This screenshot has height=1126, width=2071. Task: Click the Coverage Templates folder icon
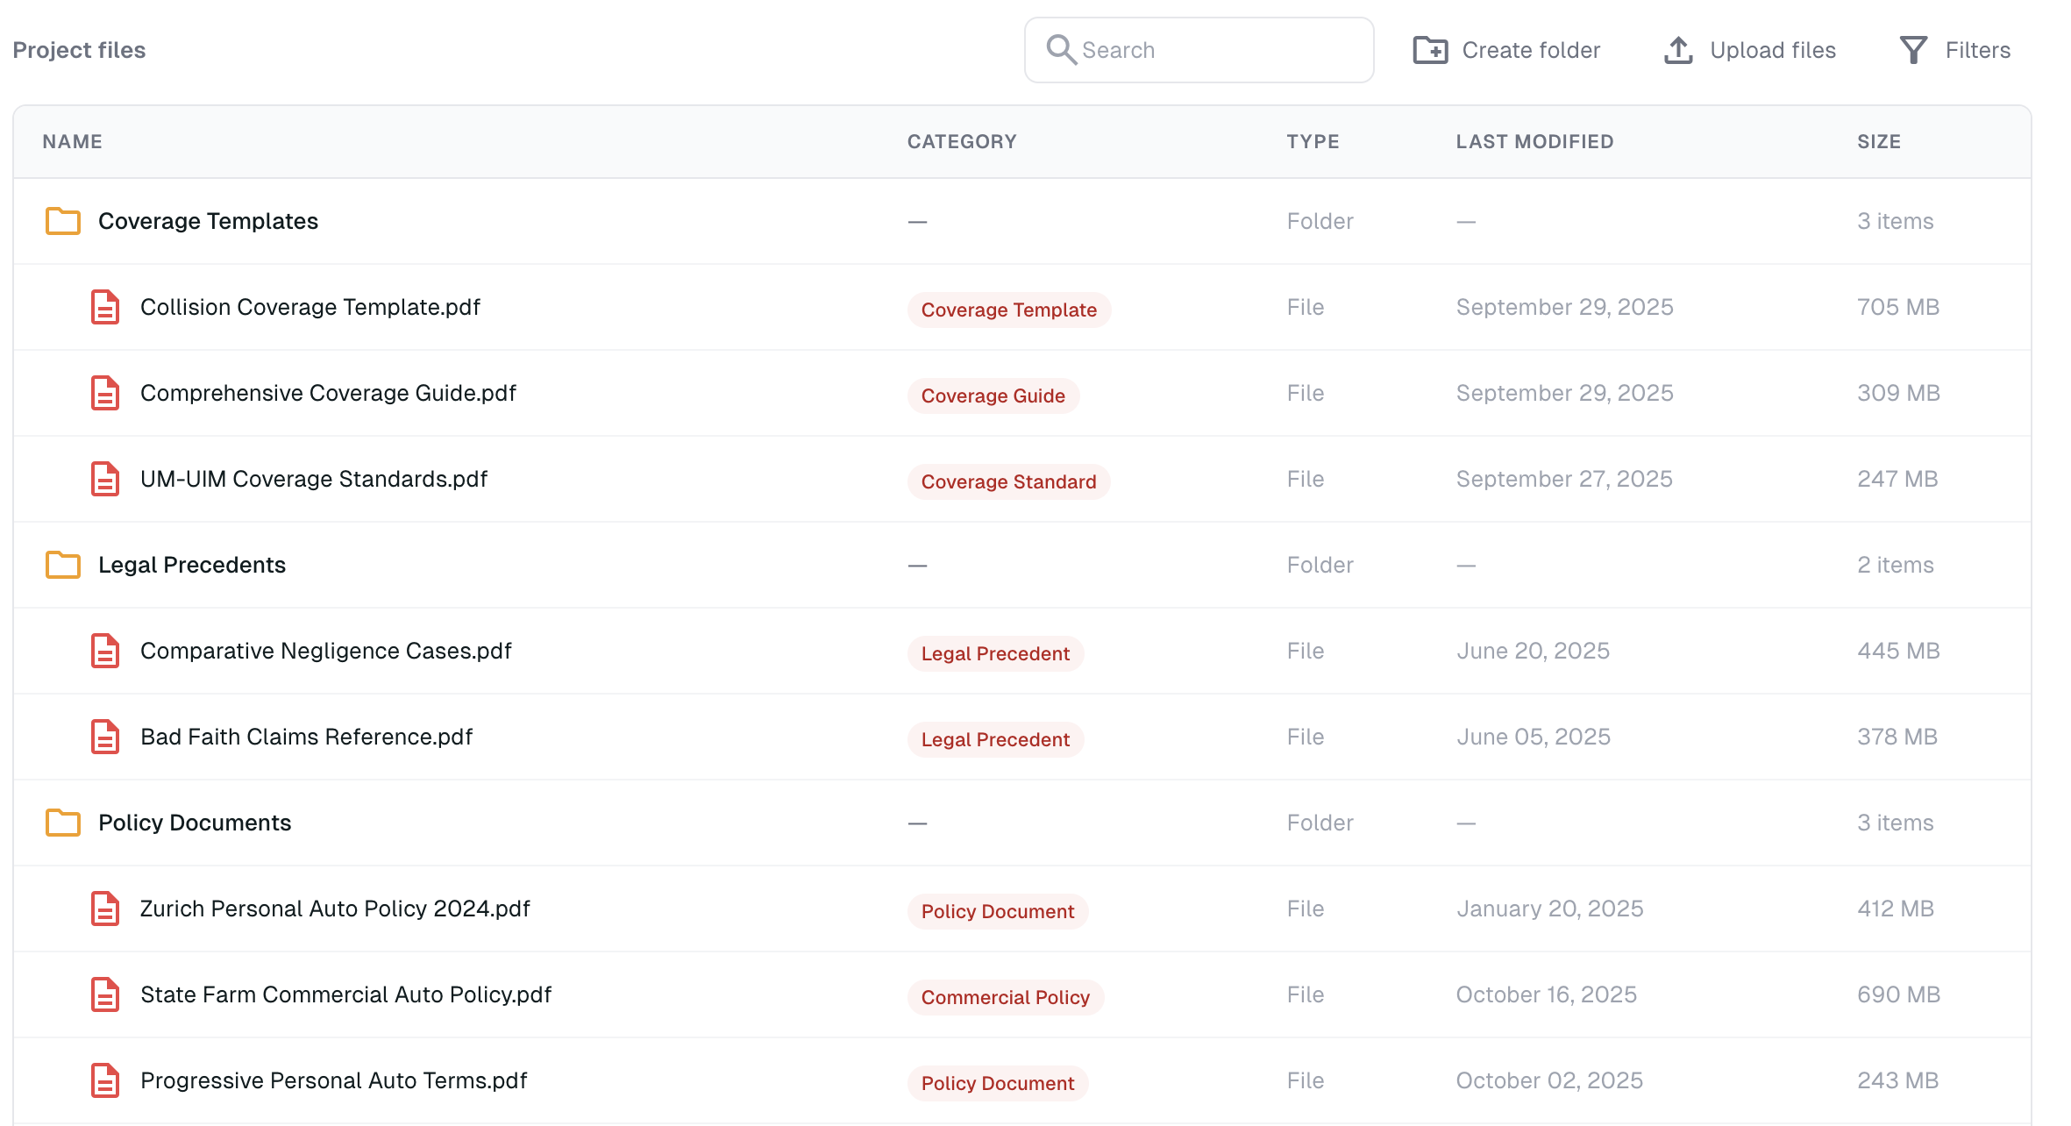[x=63, y=221]
